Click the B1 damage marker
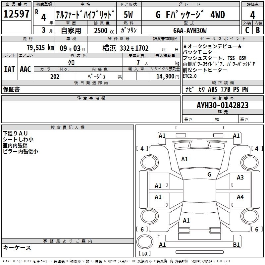The image size is (265, 265). (236, 245)
